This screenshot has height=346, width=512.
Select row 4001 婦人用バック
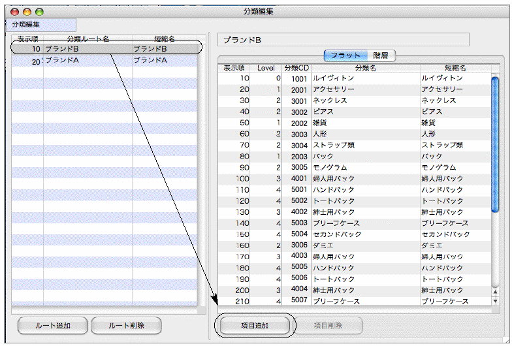(x=354, y=179)
